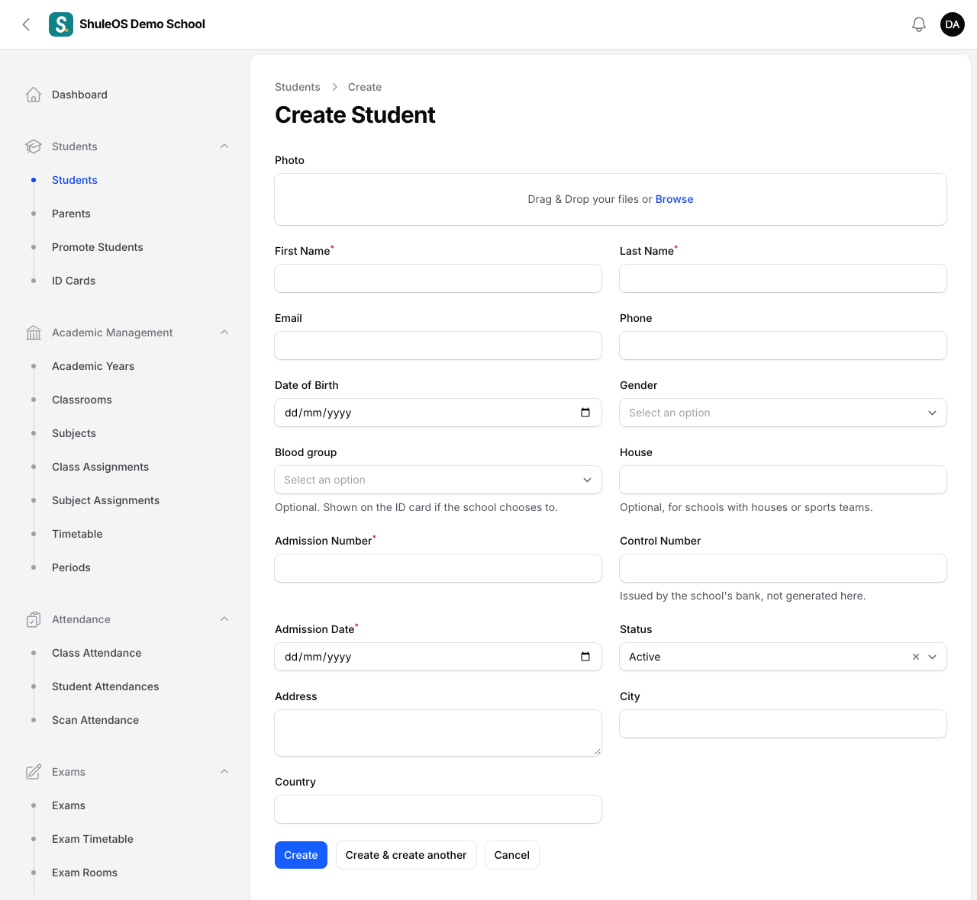977x900 pixels.
Task: Select Classrooms in sidebar
Action: pos(82,400)
